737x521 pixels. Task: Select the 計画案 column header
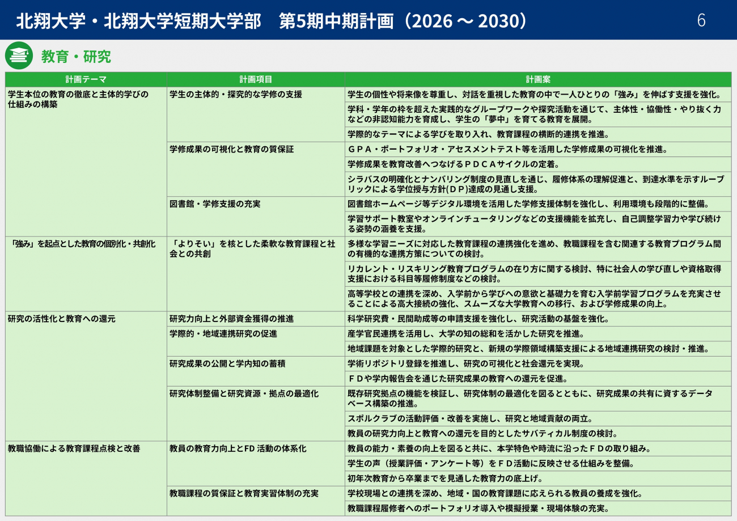coord(537,79)
